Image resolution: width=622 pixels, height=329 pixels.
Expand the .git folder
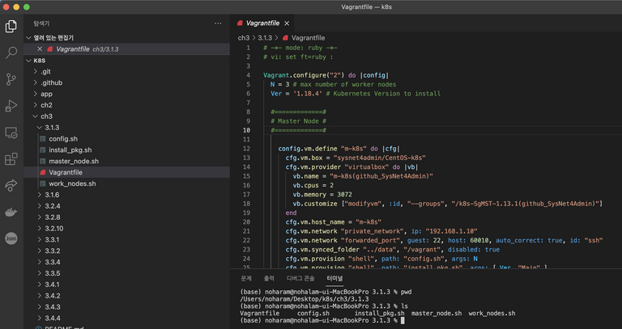pyautogui.click(x=36, y=72)
